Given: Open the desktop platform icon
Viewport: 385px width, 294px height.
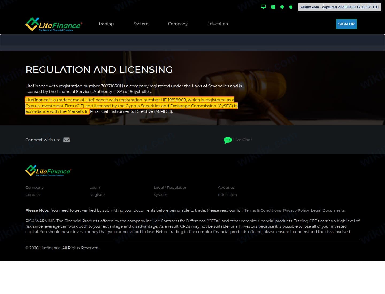Looking at the screenshot, I should point(263,7).
